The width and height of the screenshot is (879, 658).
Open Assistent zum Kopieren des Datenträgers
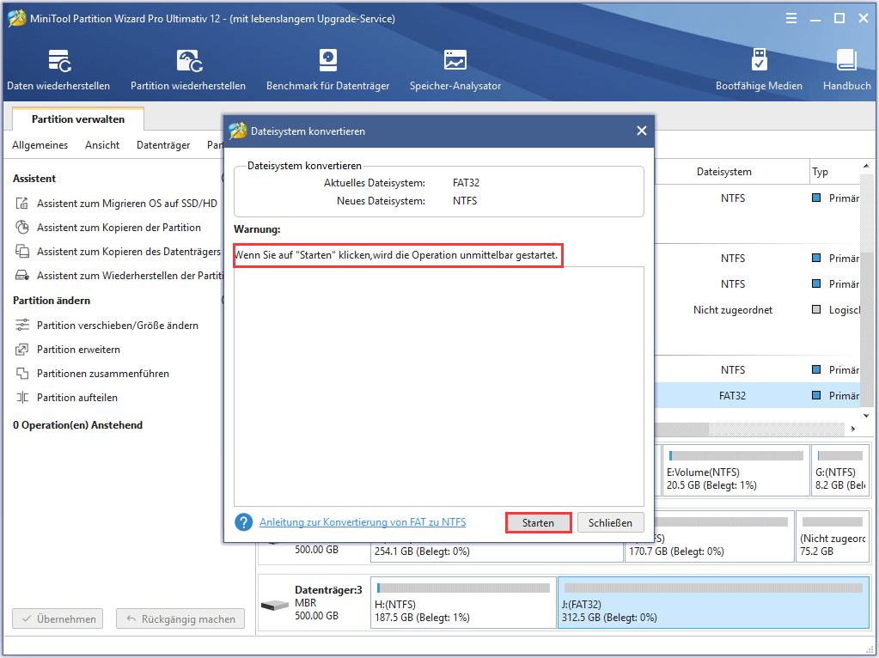(129, 252)
